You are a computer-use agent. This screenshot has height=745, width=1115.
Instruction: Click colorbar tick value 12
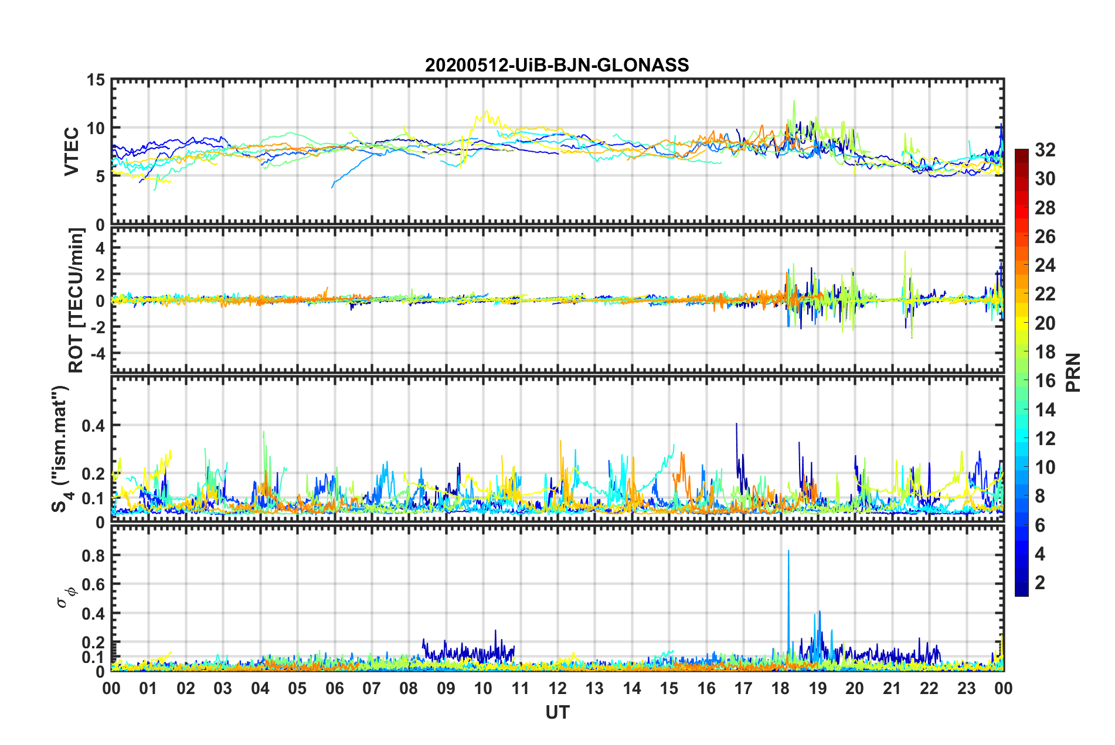coord(1045,439)
